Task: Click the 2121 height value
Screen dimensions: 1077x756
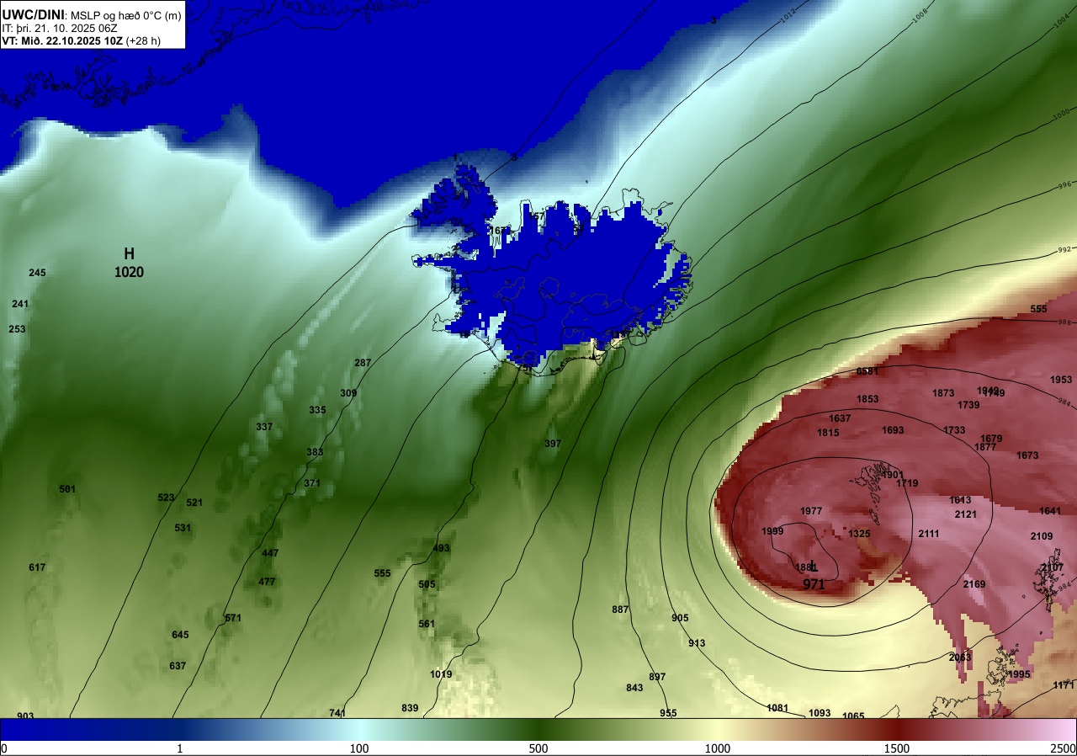Action: [x=966, y=514]
